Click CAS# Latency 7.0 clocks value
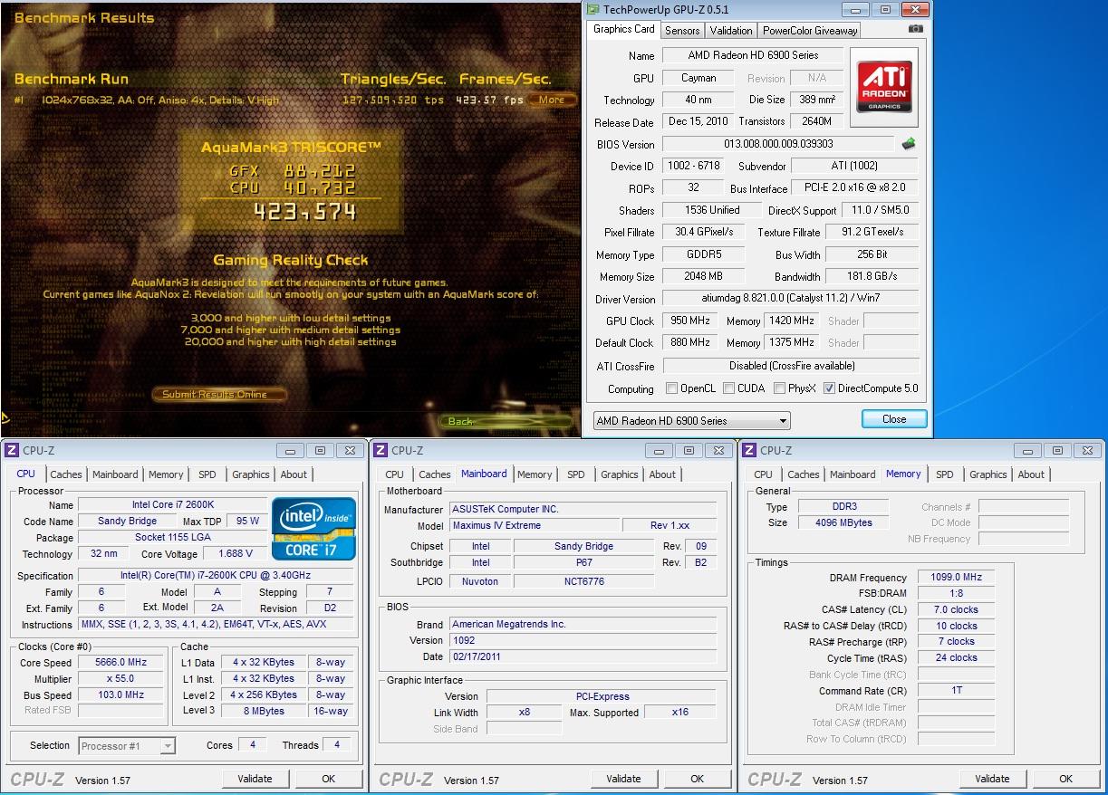Image resolution: width=1108 pixels, height=795 pixels. (x=957, y=609)
